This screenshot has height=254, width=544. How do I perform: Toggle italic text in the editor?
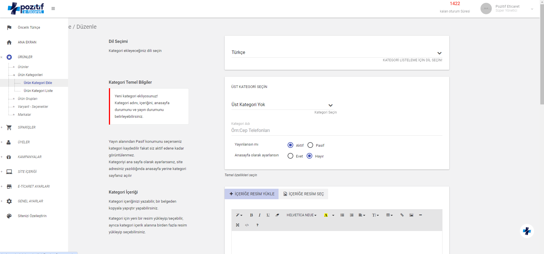[x=260, y=215]
